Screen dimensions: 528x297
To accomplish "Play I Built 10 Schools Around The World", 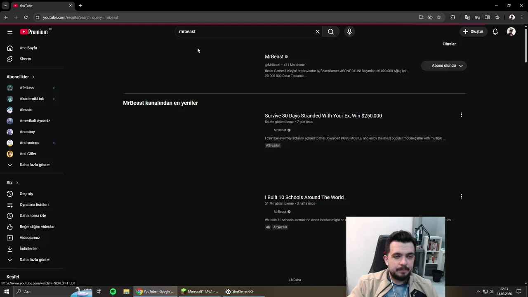I will tap(304, 198).
